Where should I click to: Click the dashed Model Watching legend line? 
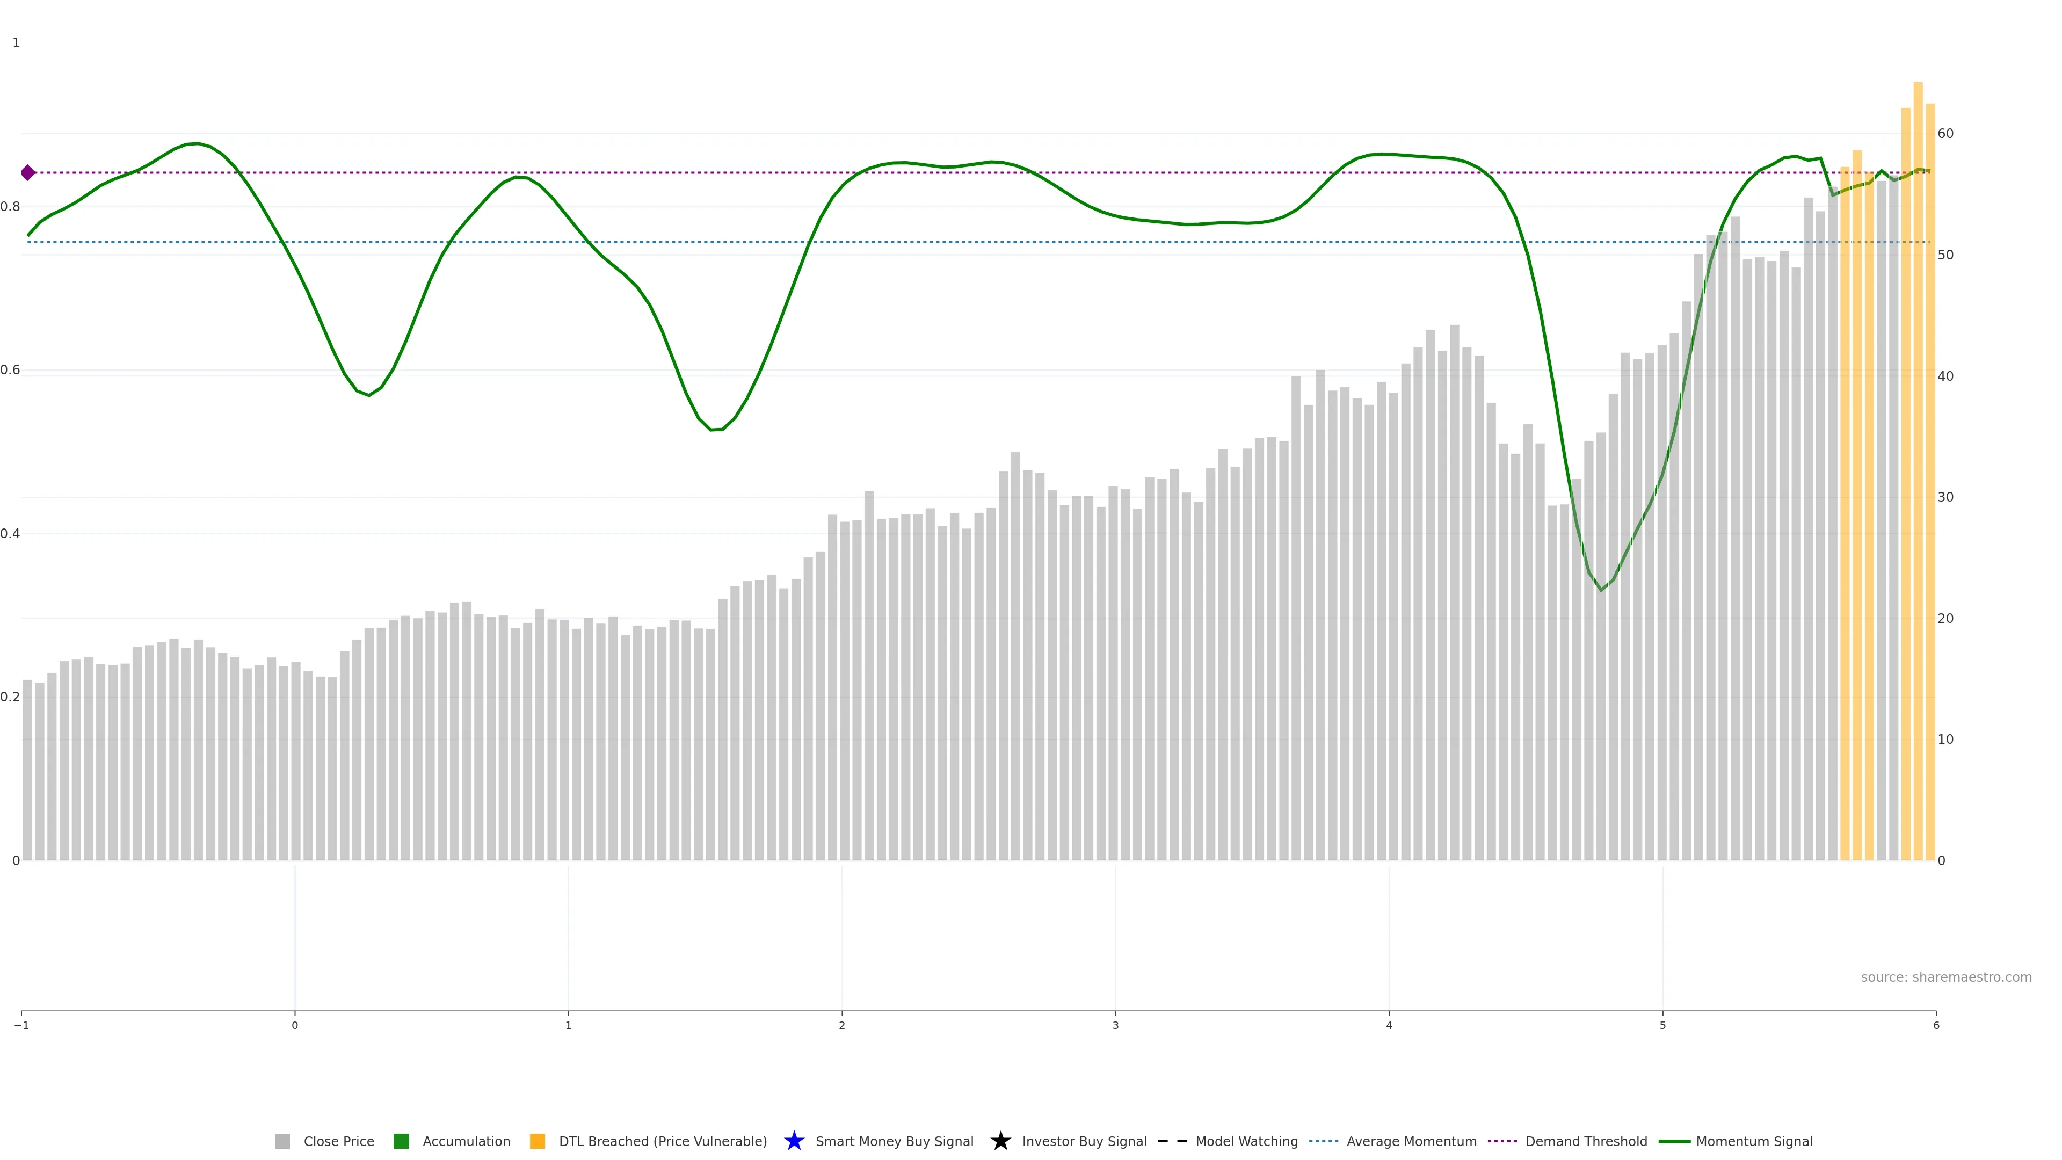tap(1172, 1141)
